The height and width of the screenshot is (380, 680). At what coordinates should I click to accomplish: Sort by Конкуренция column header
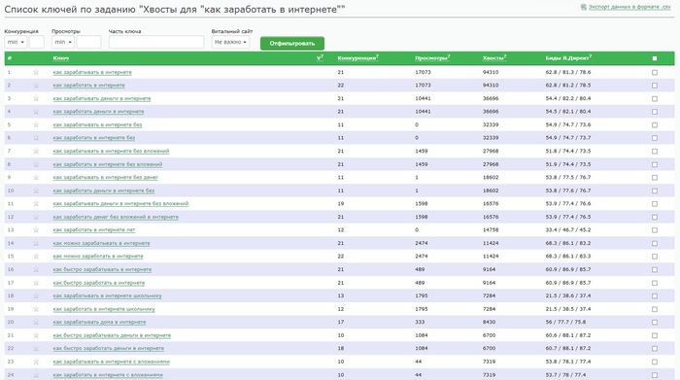(x=357, y=58)
